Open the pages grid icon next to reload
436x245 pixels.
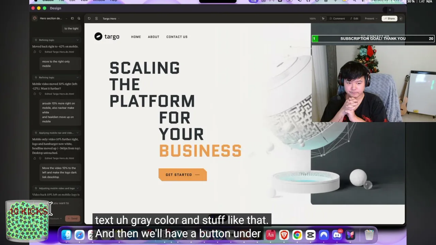coord(96,18)
